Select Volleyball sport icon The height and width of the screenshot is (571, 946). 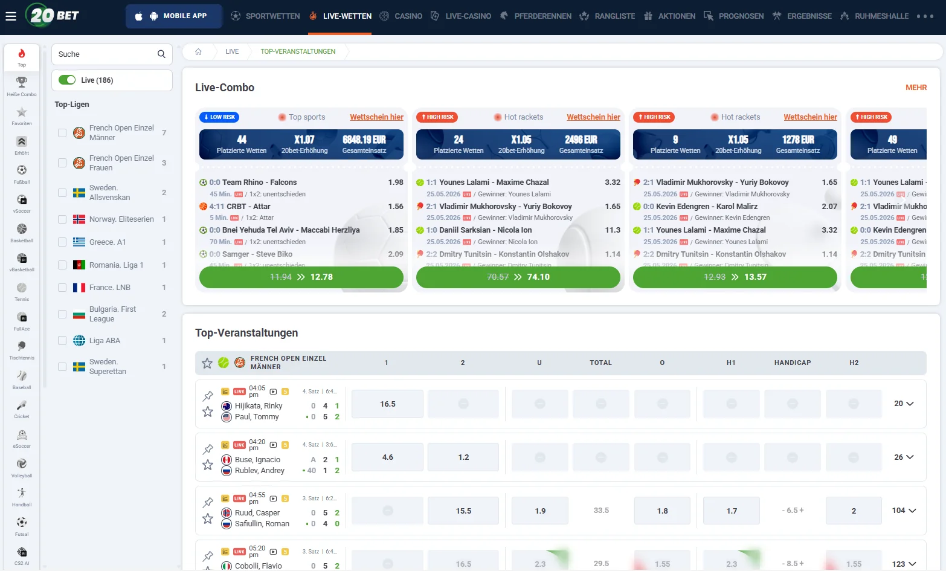click(x=22, y=468)
